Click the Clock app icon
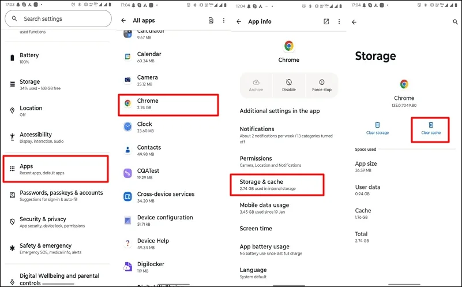 point(127,126)
